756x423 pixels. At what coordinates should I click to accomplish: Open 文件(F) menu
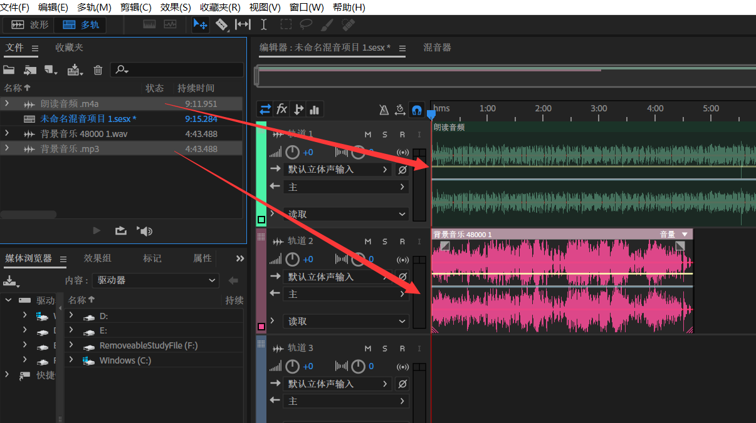pos(15,8)
